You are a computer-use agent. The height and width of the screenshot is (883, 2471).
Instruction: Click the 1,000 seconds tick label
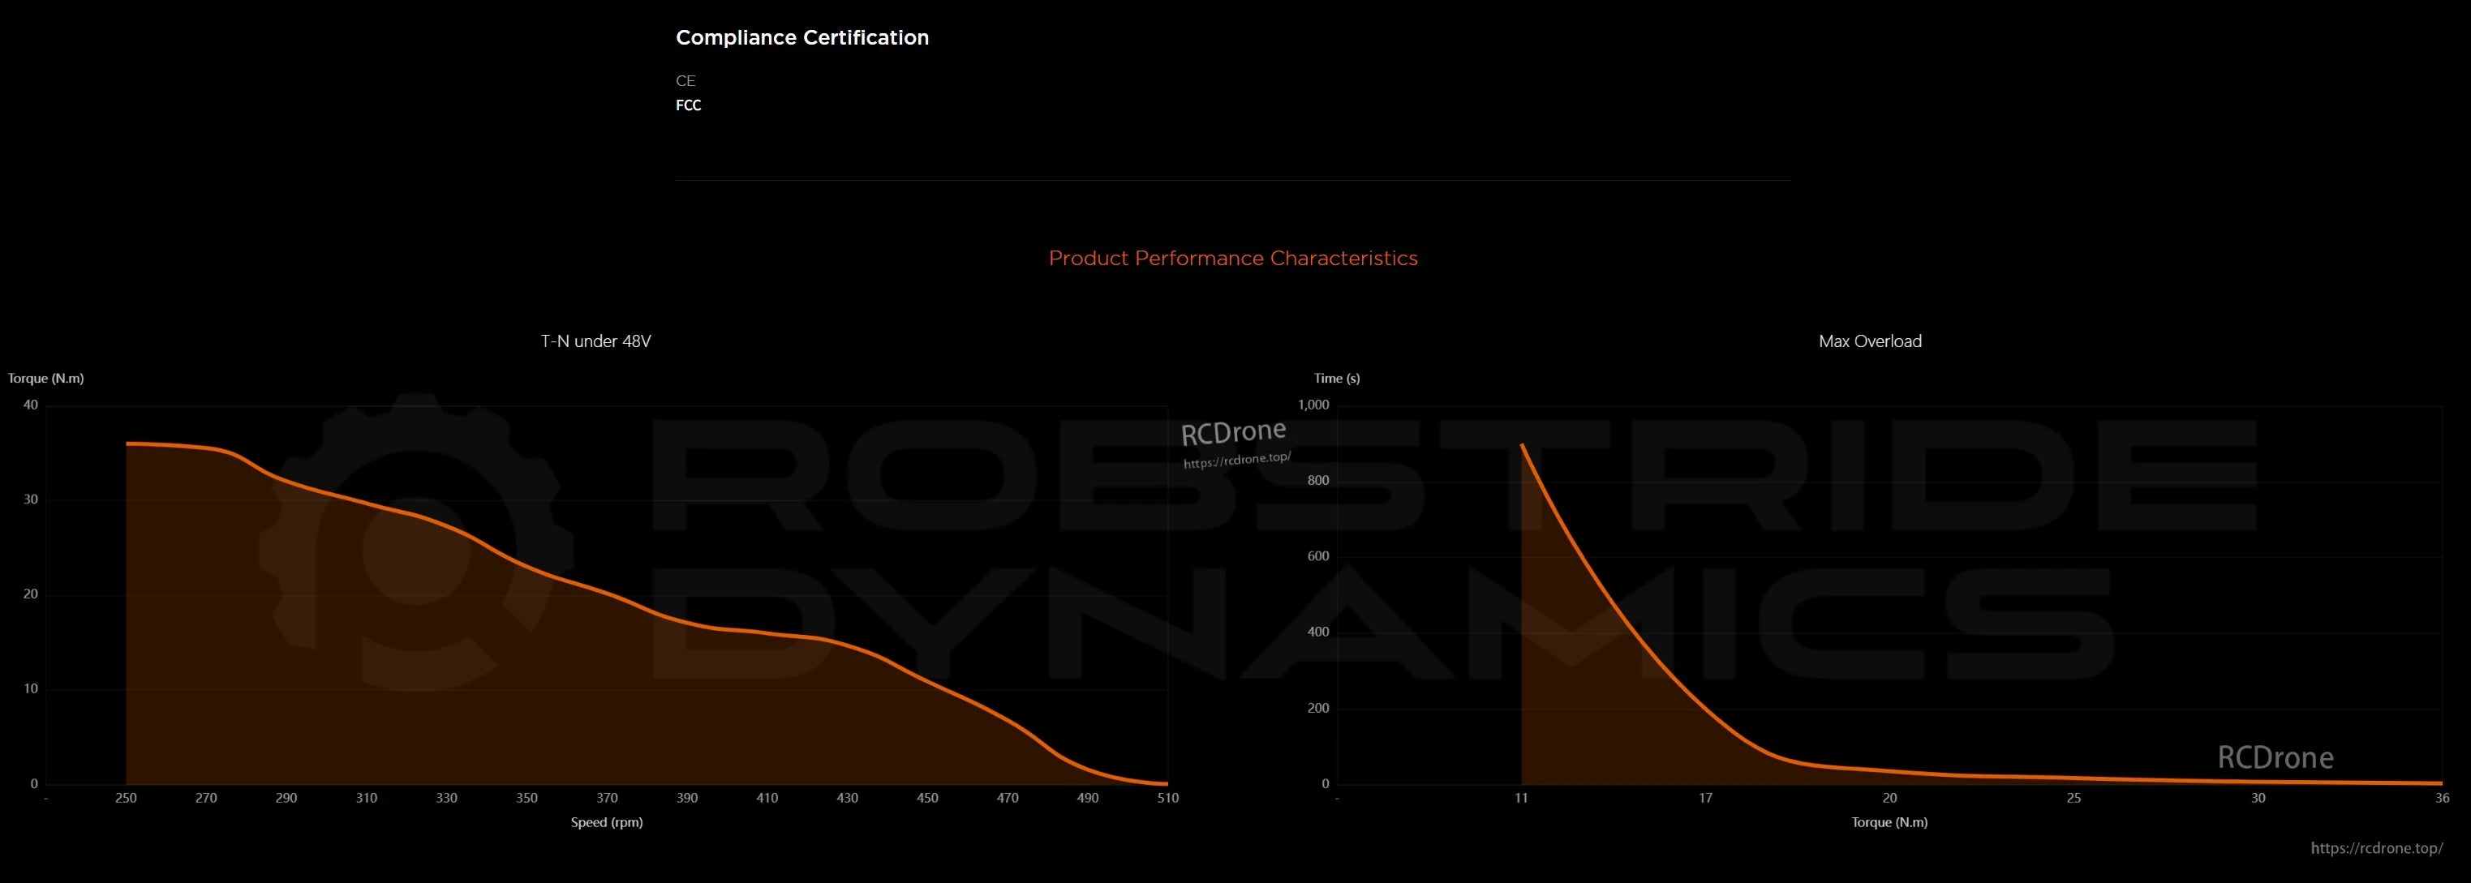coord(1313,405)
